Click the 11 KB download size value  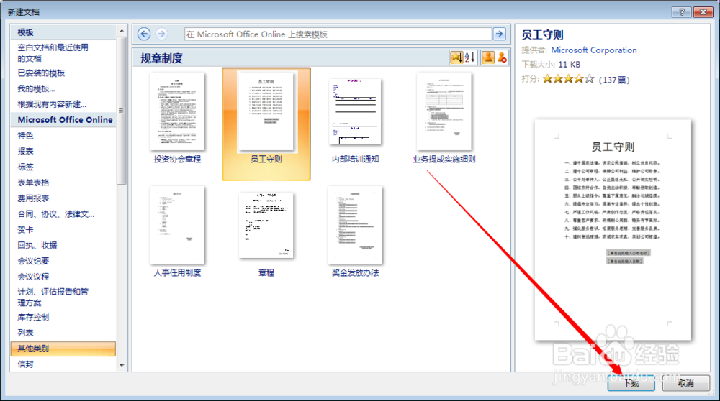point(570,65)
